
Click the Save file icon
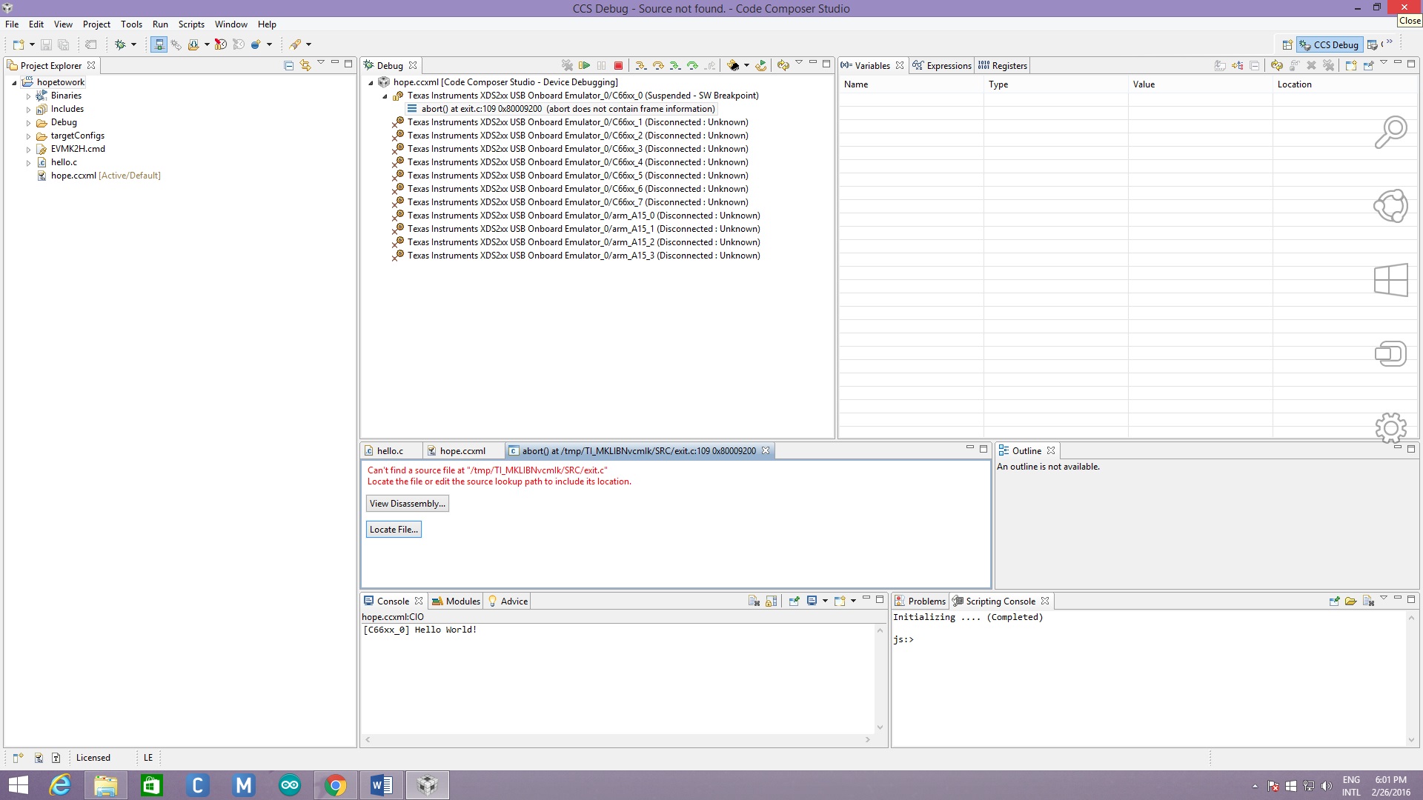(46, 44)
